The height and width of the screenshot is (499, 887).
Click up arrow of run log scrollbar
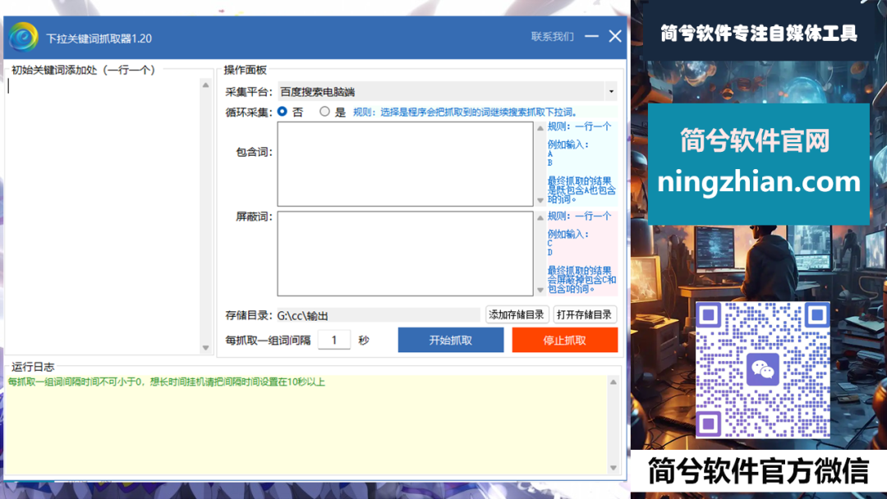coord(612,382)
